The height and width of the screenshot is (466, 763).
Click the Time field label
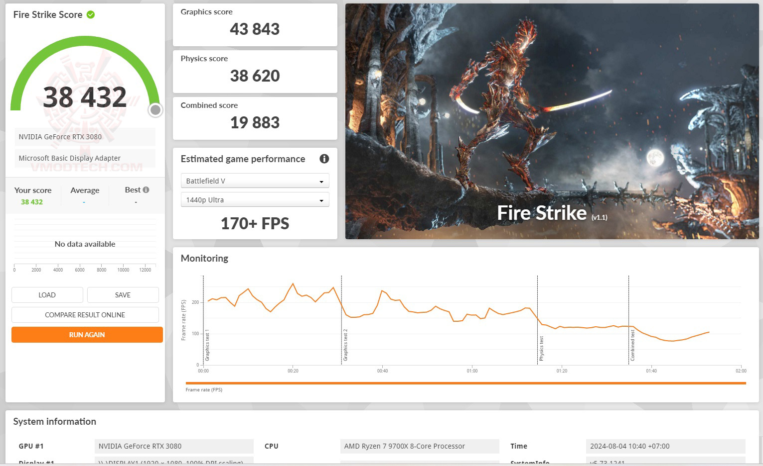(x=519, y=446)
